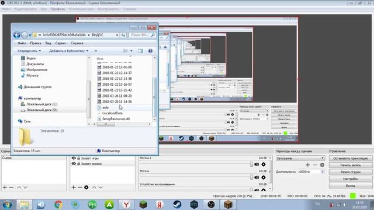Change the Explorer view mode icon
Image resolution: width=374 pixels, height=210 pixels.
pyautogui.click(x=125, y=51)
